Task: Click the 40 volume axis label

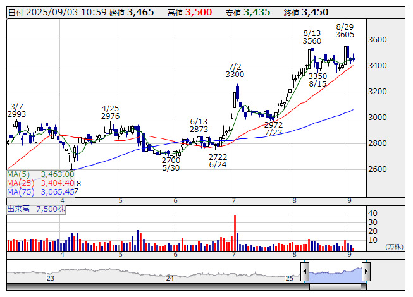Action: tap(373, 214)
